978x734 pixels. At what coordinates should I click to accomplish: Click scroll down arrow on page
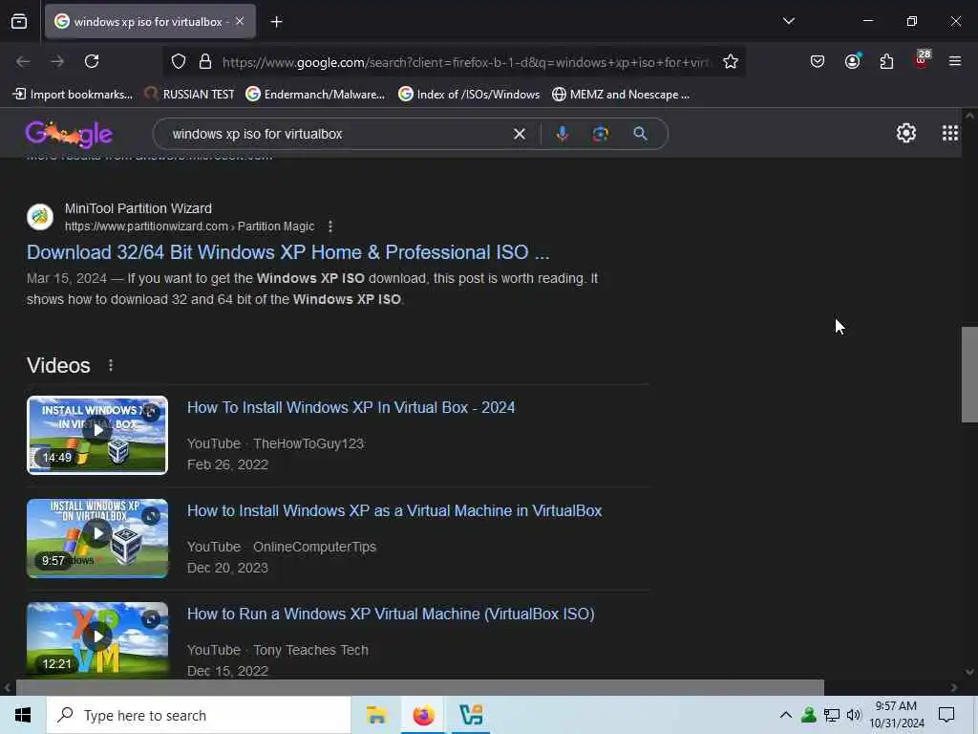[x=969, y=672]
